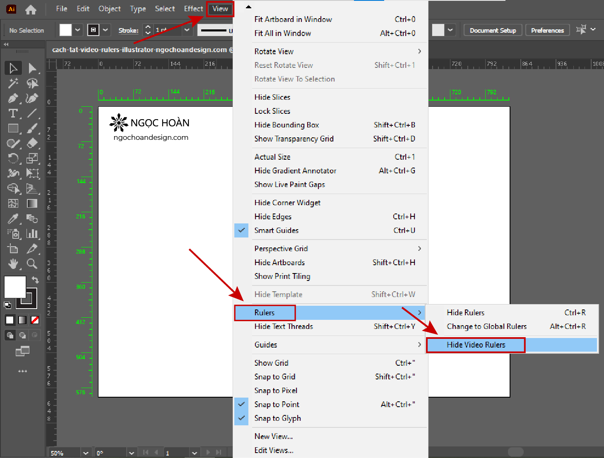This screenshot has width=604, height=458.
Task: Open Document Setup
Action: [x=493, y=30]
